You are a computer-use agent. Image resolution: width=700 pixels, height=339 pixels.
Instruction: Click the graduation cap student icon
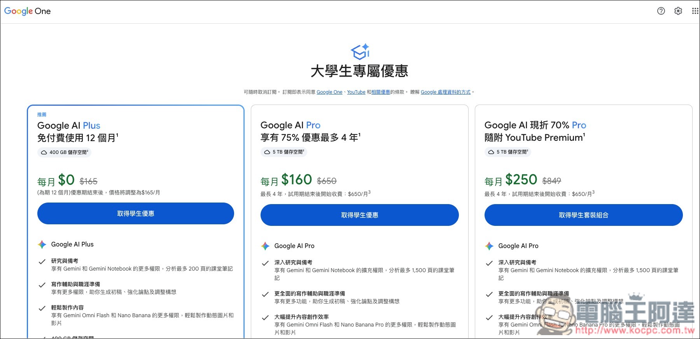(x=360, y=52)
